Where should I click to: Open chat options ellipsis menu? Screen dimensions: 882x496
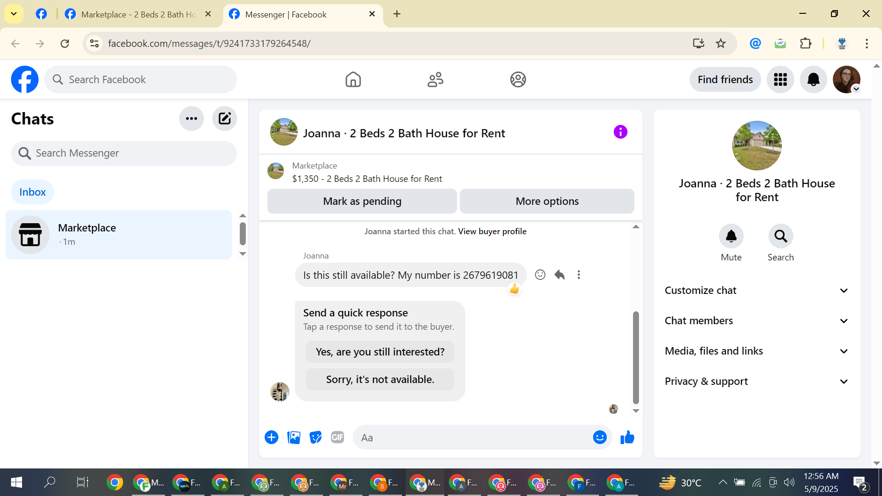[x=192, y=118]
